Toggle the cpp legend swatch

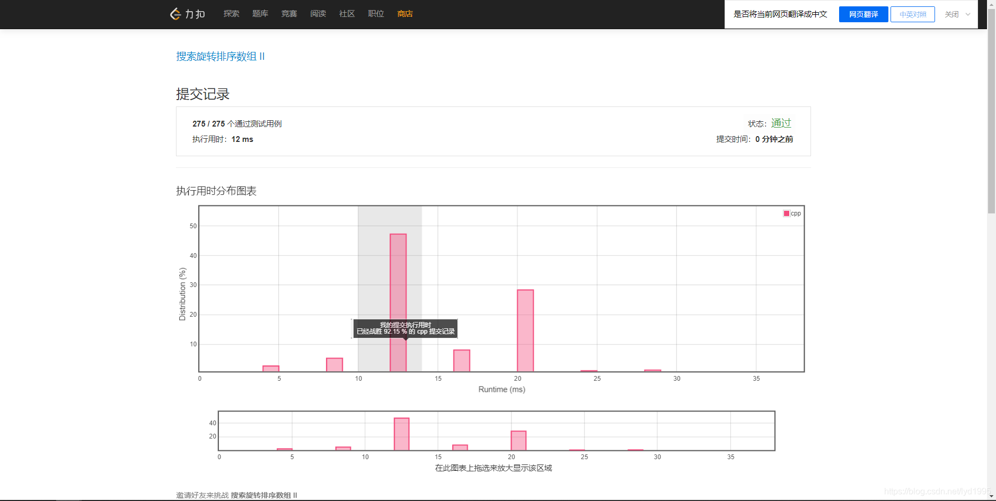(787, 213)
